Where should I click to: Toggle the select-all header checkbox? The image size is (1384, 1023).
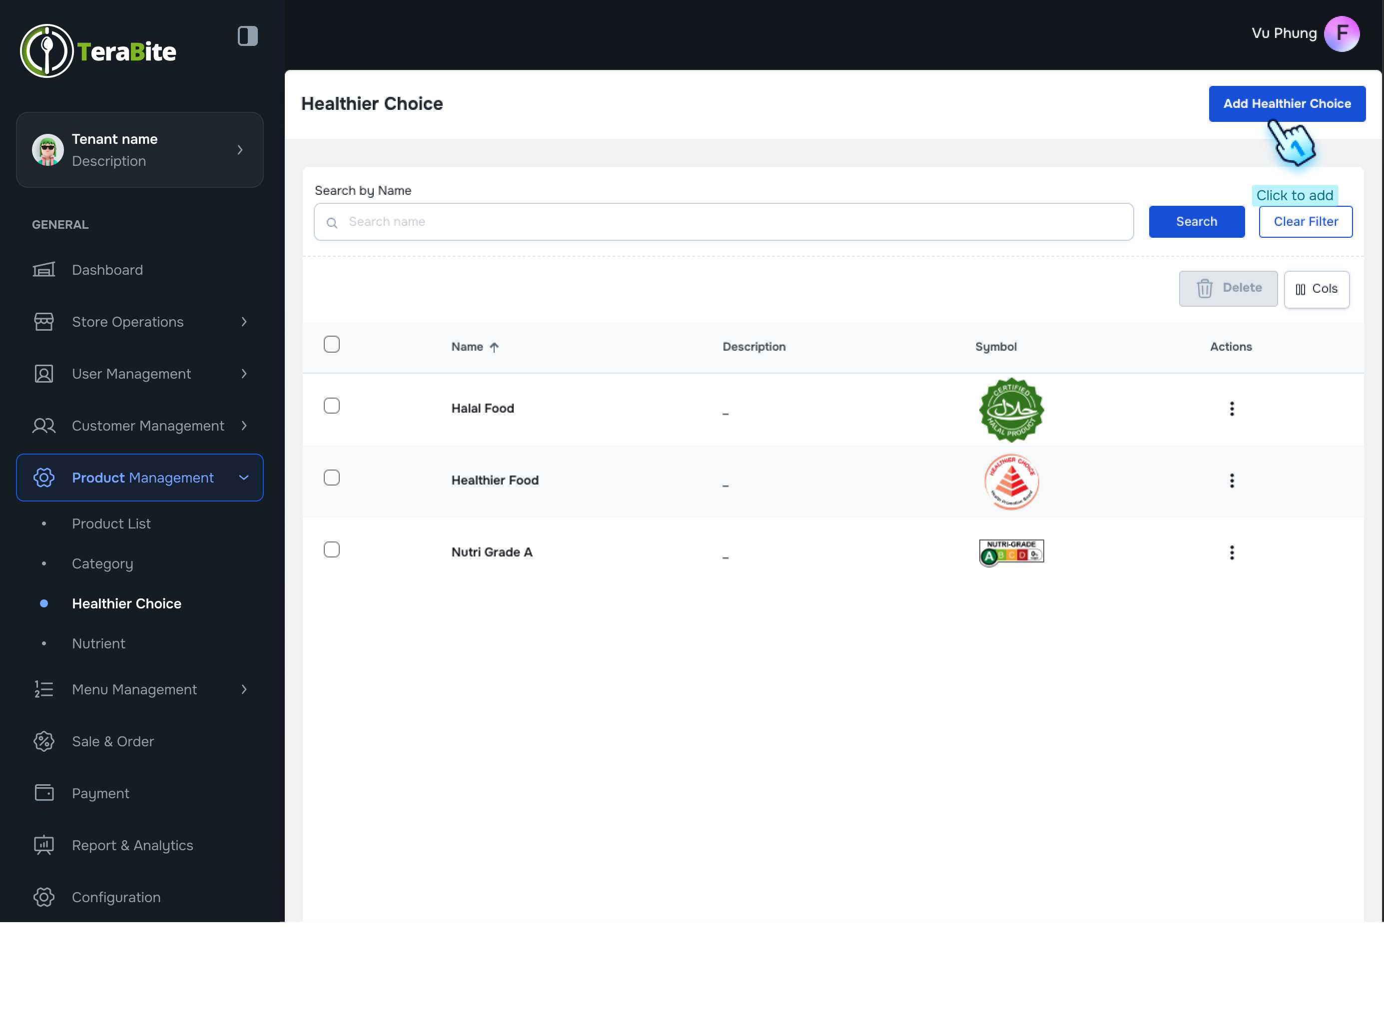332,345
